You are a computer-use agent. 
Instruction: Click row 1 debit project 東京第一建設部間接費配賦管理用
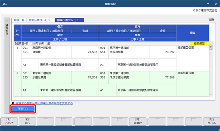point(61,65)
